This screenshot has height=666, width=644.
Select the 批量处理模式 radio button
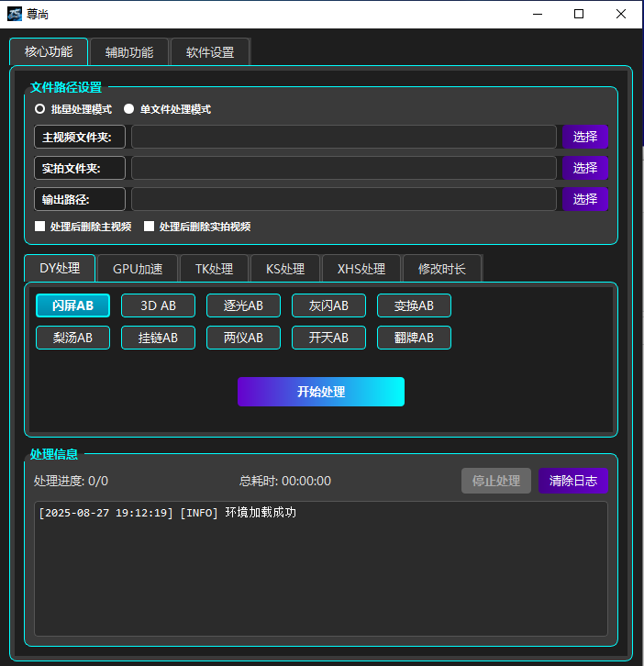click(x=40, y=109)
